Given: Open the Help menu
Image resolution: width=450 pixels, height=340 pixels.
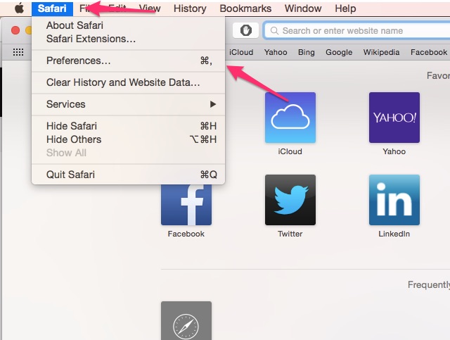Looking at the screenshot, I should point(345,8).
